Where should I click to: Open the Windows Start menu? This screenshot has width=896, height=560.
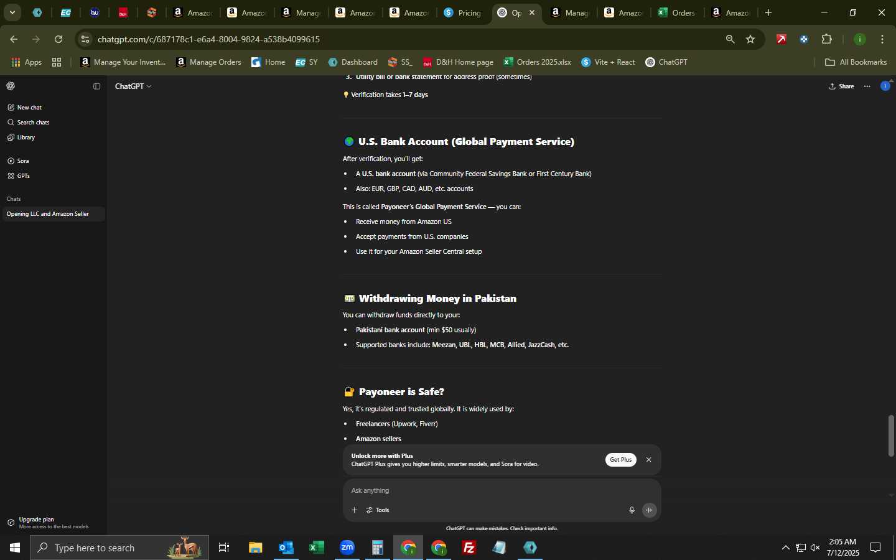pyautogui.click(x=14, y=548)
